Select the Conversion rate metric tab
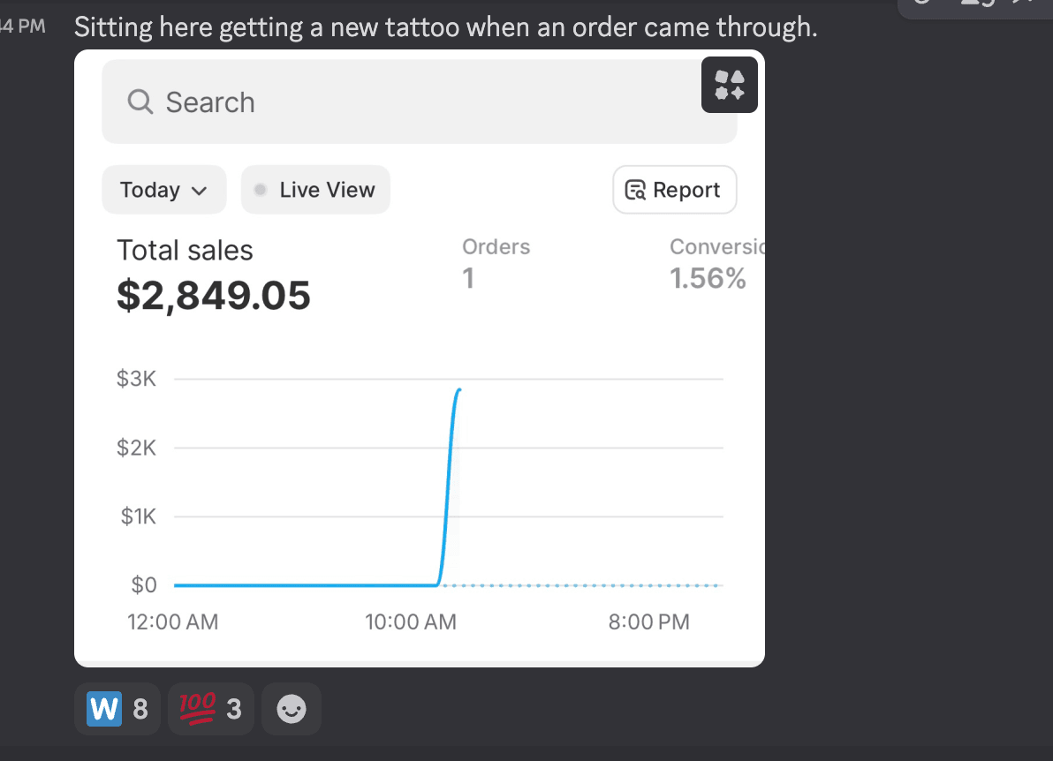This screenshot has width=1053, height=761. tap(709, 262)
